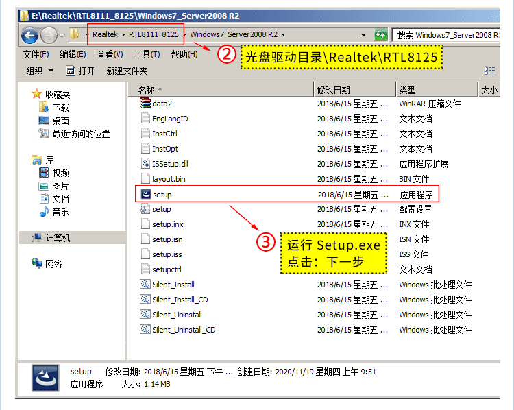The image size is (514, 410).
Task: Click 'BIN 文件' type cell for layout.bin
Action: tap(414, 179)
